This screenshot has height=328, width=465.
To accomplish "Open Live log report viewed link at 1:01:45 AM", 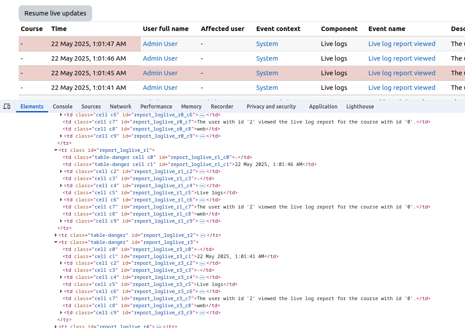I will 402,73.
